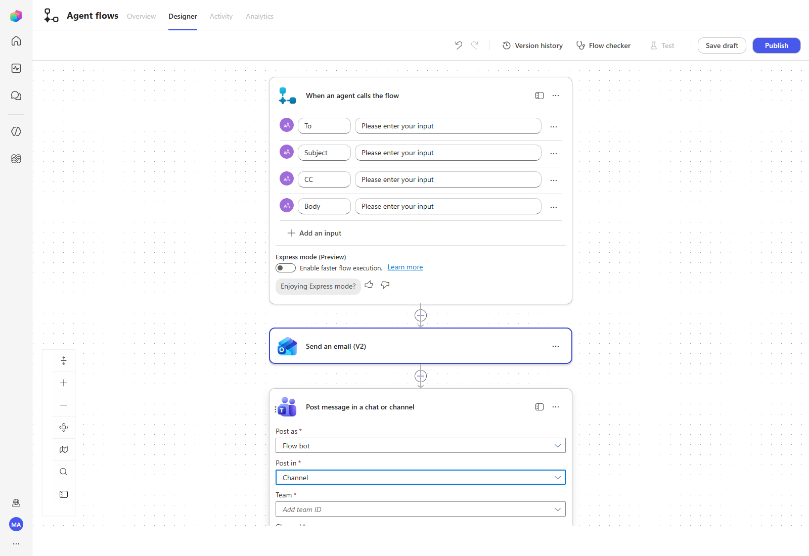Open more options for the Subject input
This screenshot has width=809, height=556.
pos(554,153)
